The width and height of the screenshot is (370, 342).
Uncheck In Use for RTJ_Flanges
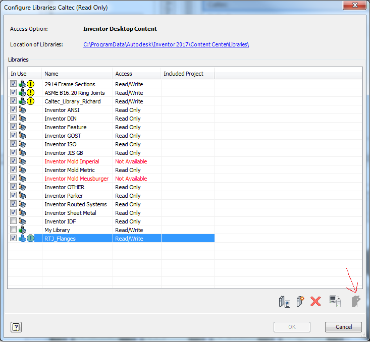pyautogui.click(x=13, y=238)
